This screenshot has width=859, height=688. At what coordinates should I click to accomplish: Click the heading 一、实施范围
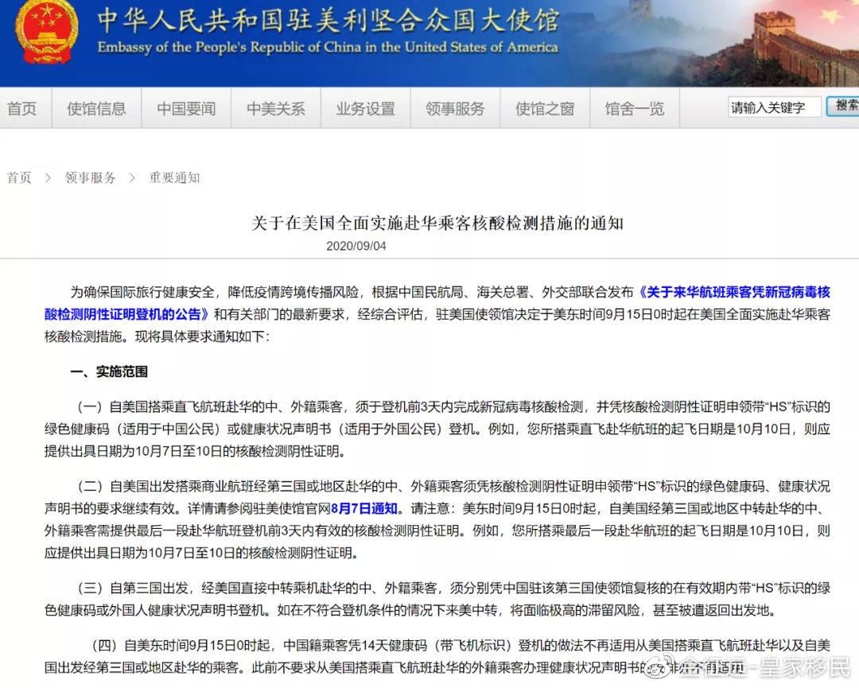click(x=109, y=371)
